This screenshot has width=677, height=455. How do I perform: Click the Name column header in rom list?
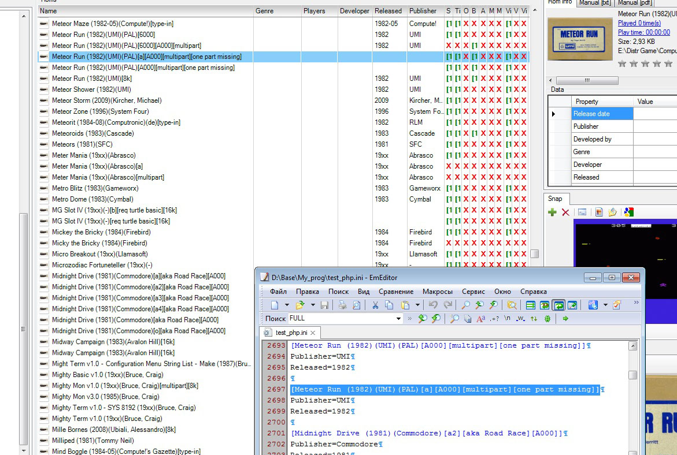click(146, 11)
